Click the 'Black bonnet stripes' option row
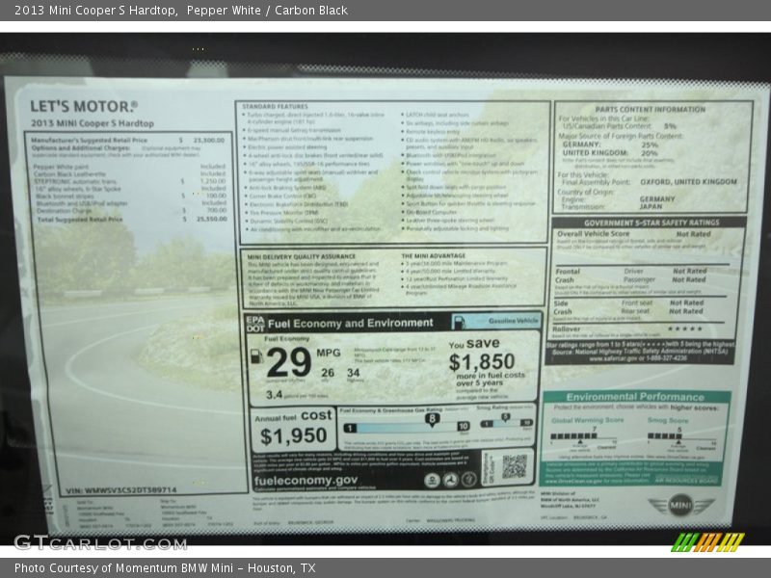 coord(131,197)
